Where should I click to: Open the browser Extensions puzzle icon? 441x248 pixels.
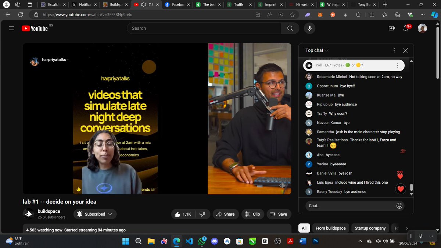[358, 15]
